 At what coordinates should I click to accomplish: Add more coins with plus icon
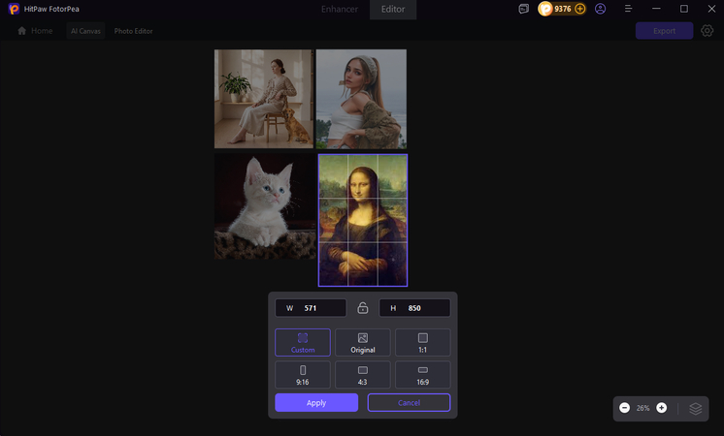coord(580,9)
